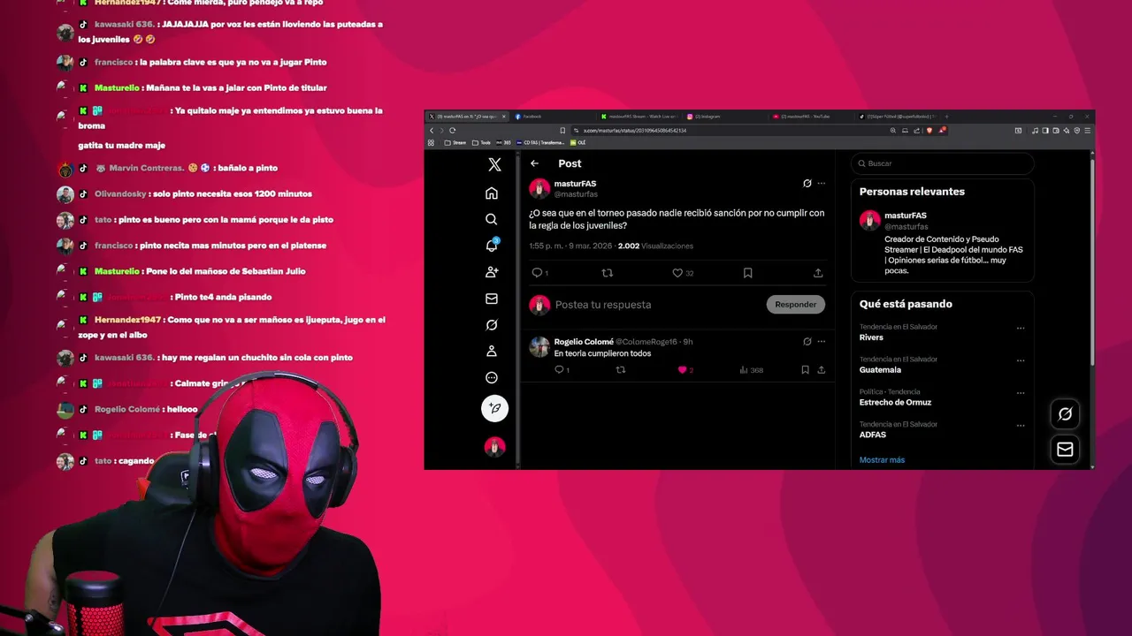Open the OLÉ bookmark
1132x636 pixels.
coord(578,142)
